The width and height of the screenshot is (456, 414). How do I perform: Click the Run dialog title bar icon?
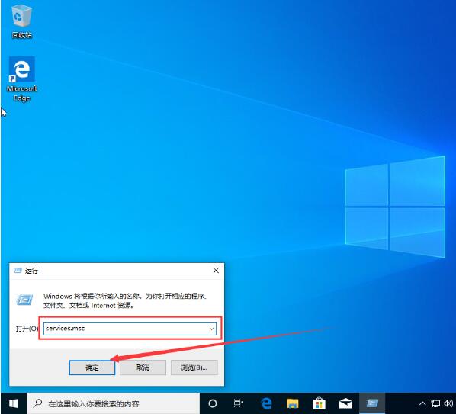(x=18, y=271)
